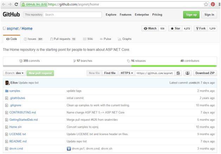Screen dimensions: 221x154
Task: View watchers count 936
Action: pos(162,29)
